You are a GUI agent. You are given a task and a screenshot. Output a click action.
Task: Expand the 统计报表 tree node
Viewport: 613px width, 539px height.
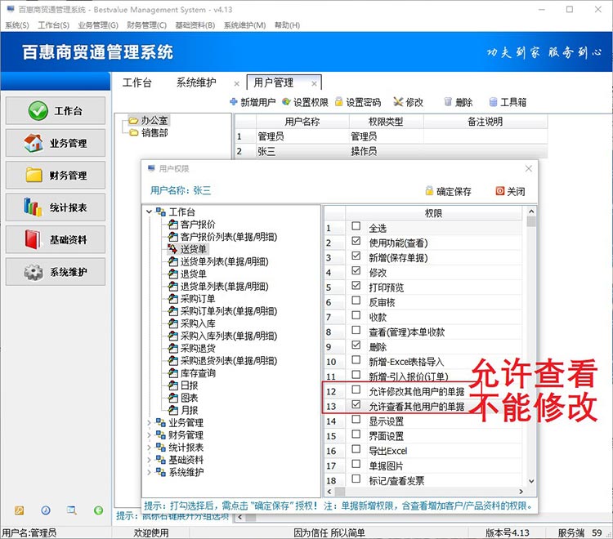click(x=149, y=448)
